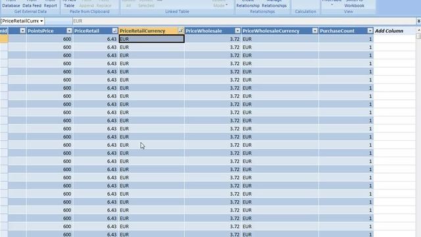The height and width of the screenshot is (237, 421).
Task: Paste clipboard To New Table
Action: tap(69, 4)
